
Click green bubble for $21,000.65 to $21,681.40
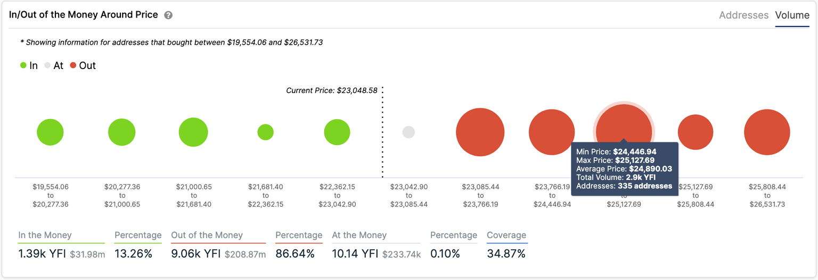(x=193, y=132)
